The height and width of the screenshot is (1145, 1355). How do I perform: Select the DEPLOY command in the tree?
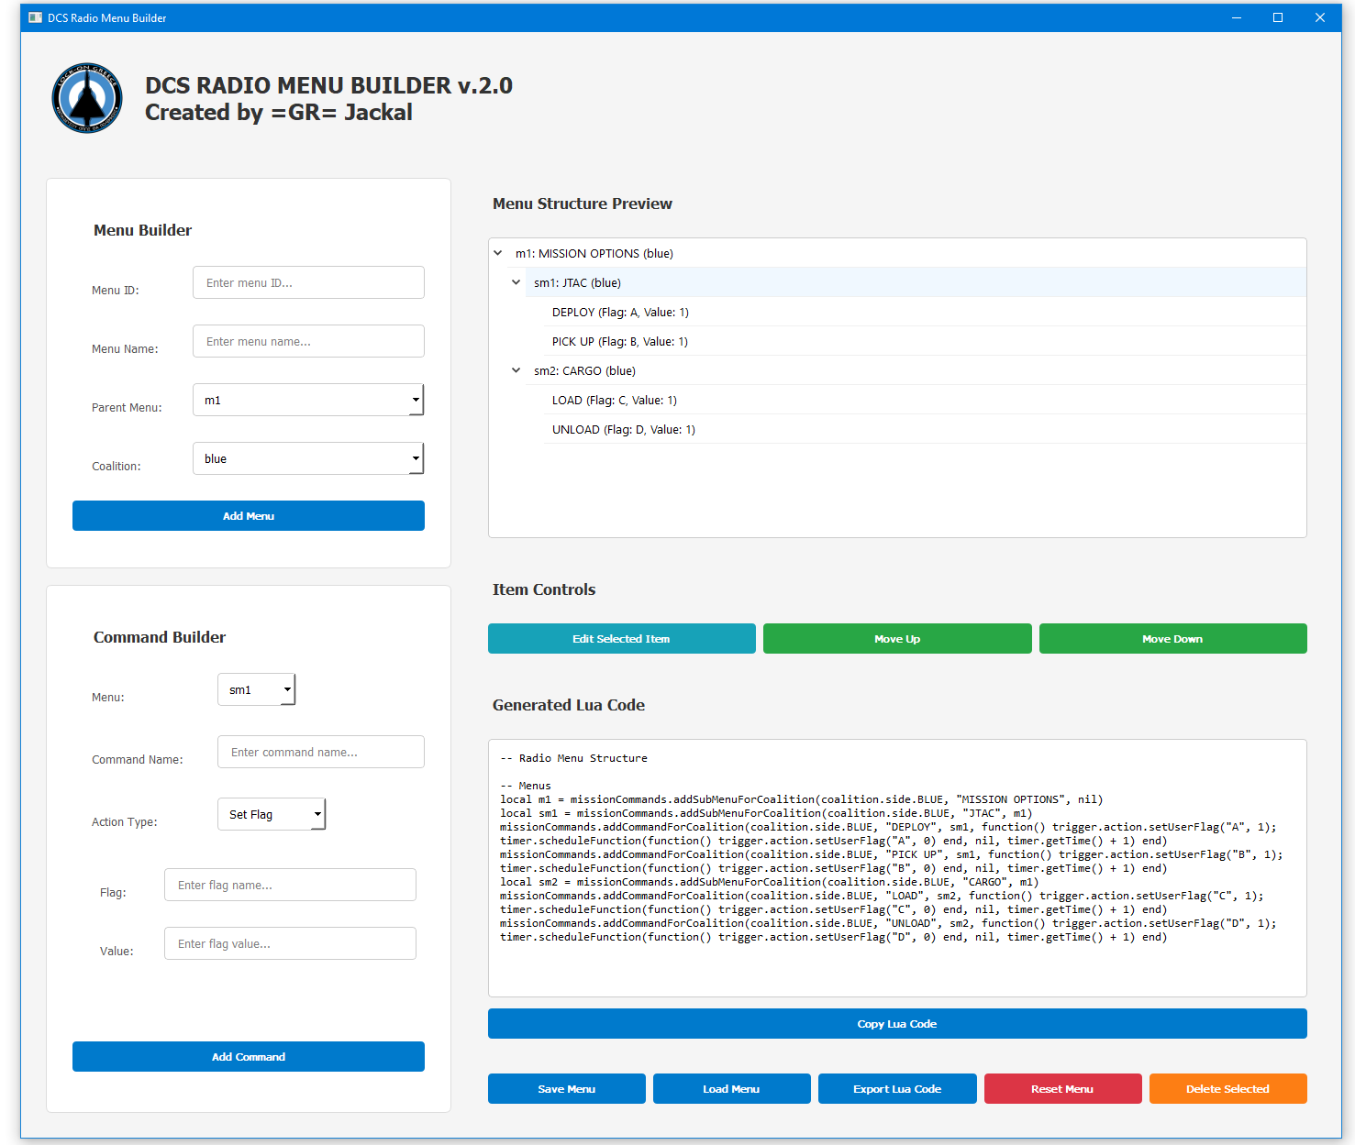point(620,313)
